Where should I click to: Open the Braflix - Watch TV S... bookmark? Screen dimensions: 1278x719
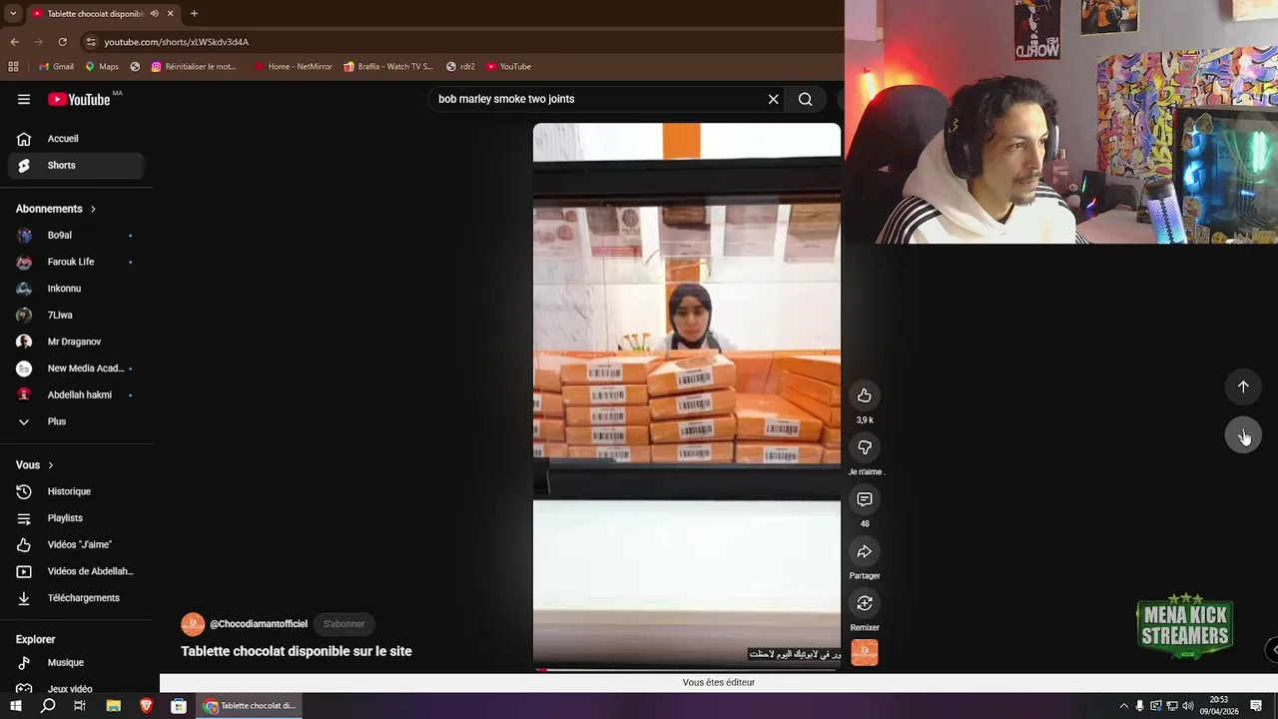point(388,67)
